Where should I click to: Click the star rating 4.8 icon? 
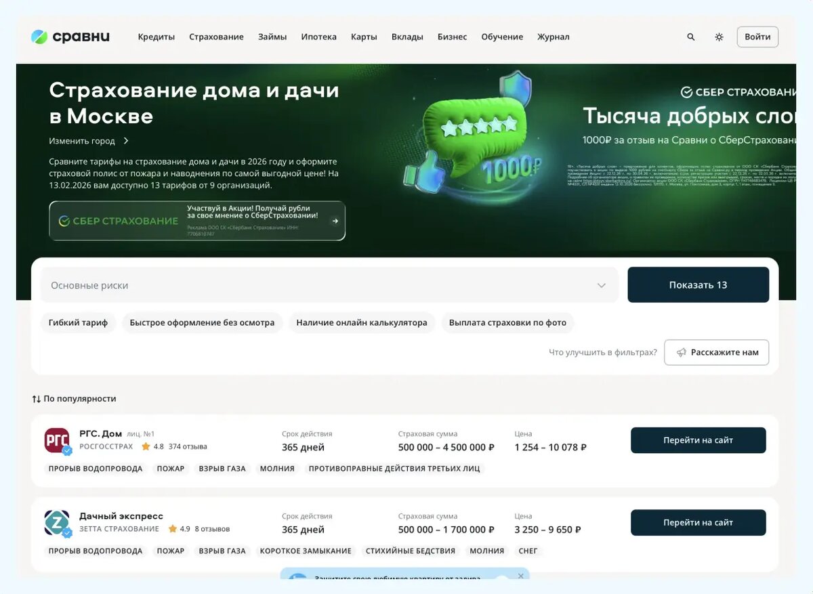146,447
